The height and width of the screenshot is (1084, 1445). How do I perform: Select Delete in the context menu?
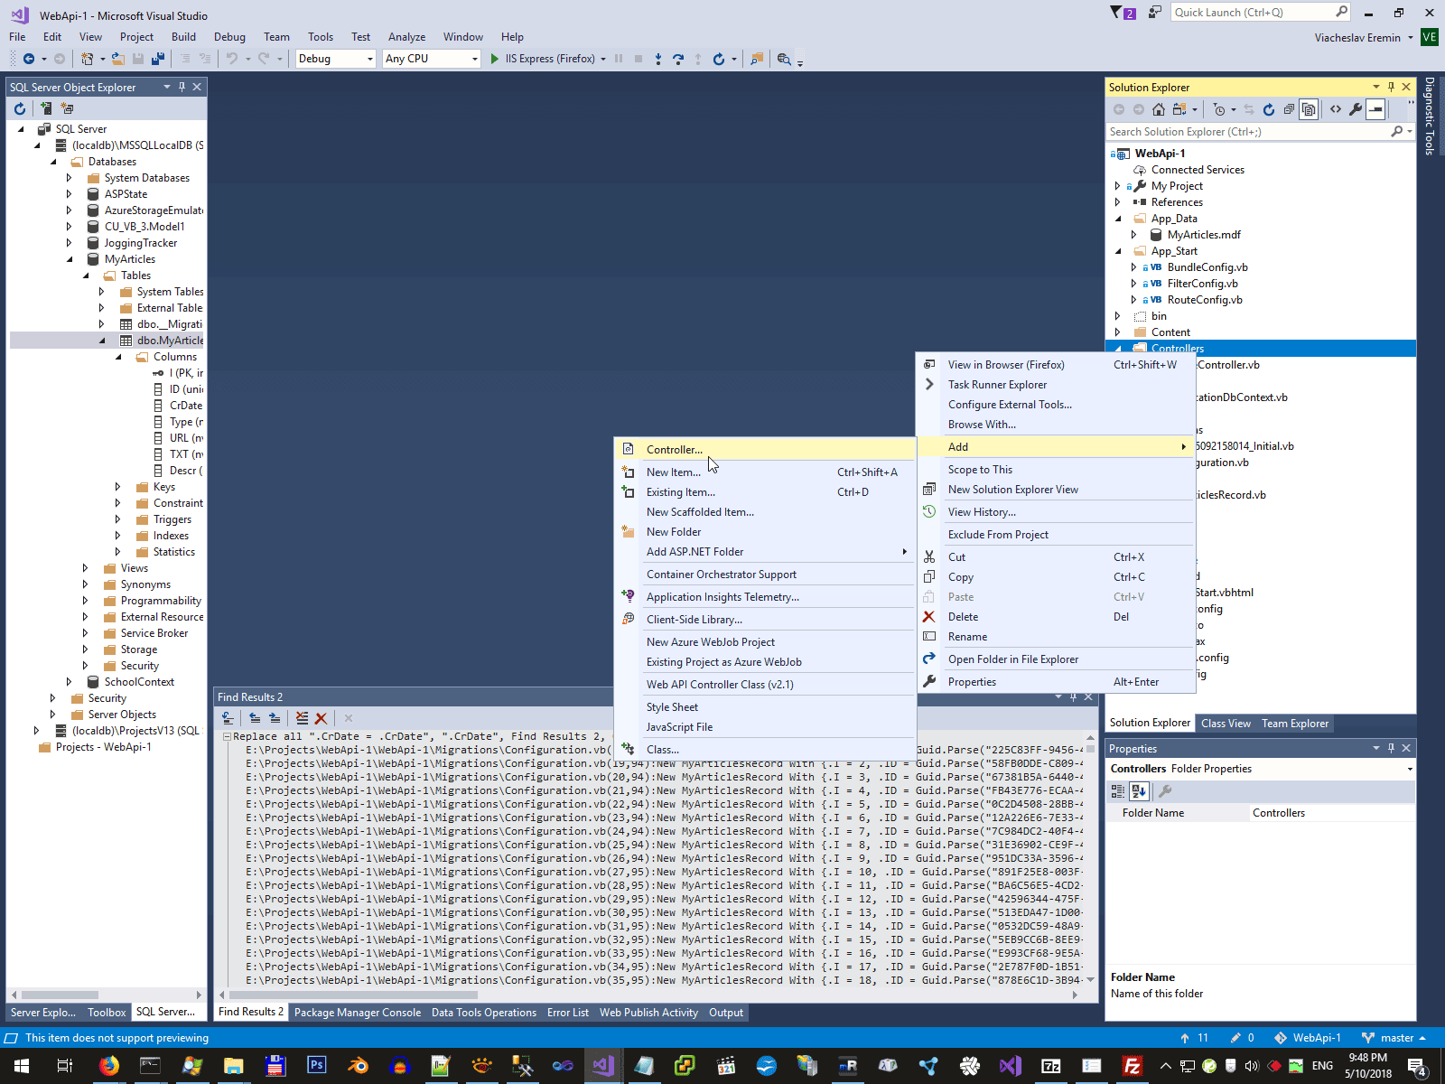pyautogui.click(x=1057, y=617)
